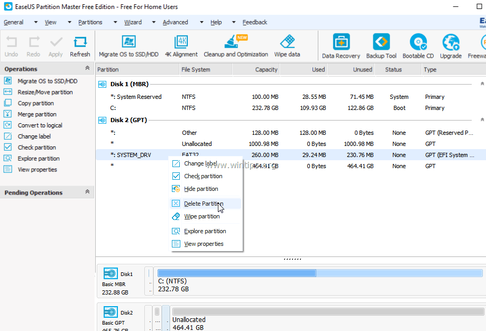
Task: Open the Partitions menu
Action: point(90,22)
